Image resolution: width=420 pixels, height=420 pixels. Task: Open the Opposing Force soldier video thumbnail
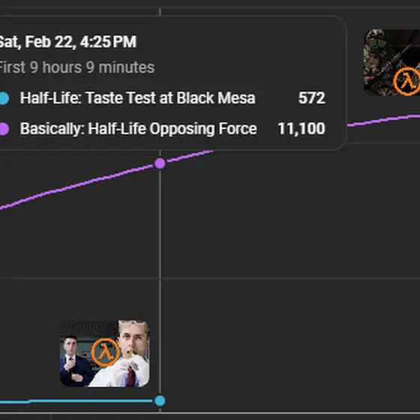[391, 62]
